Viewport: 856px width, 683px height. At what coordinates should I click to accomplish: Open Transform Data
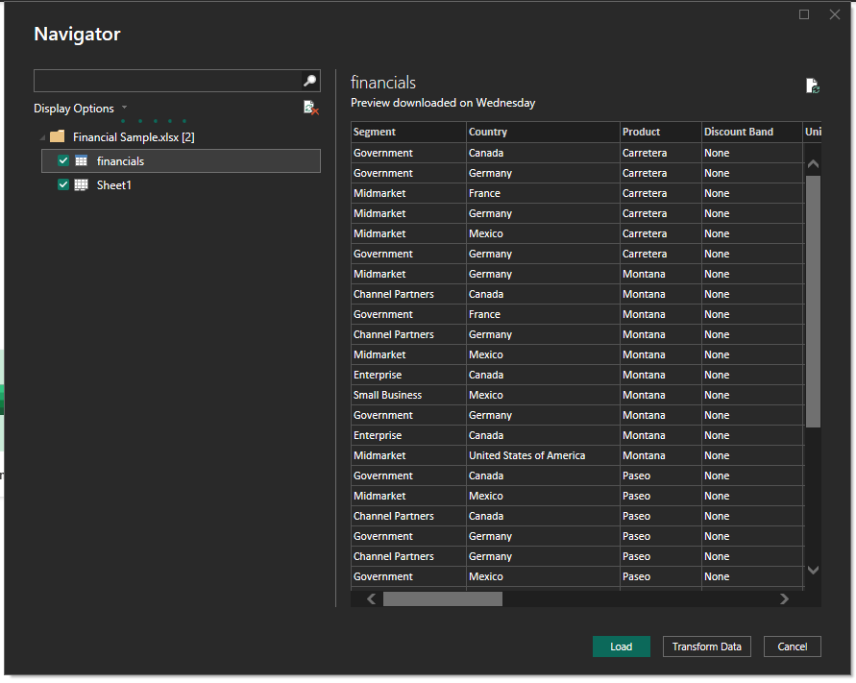[706, 646]
